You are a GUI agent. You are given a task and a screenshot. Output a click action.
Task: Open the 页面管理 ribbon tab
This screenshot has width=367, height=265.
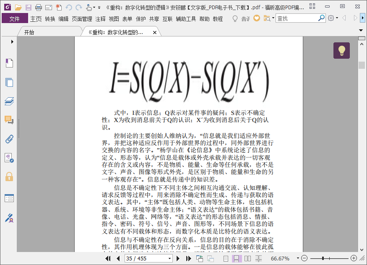tap(82, 19)
